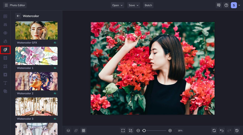Go back using the Watercolor arrow
Viewport: 243px width, 135px height.
(x=18, y=16)
